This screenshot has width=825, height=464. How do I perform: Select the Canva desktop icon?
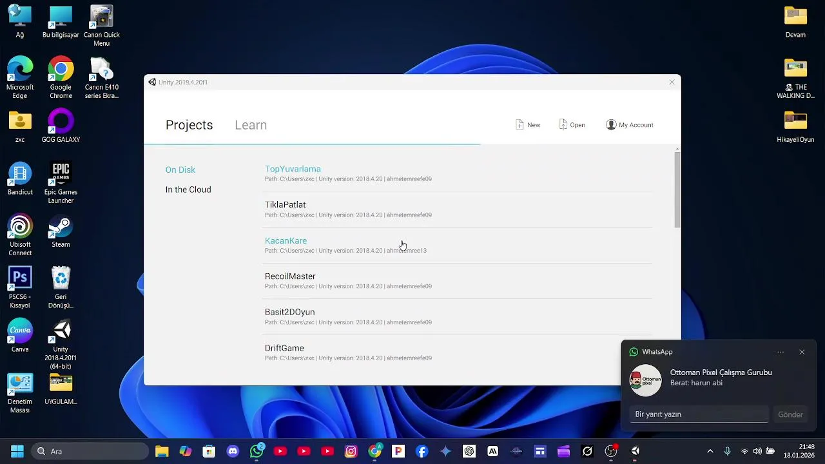click(20, 336)
